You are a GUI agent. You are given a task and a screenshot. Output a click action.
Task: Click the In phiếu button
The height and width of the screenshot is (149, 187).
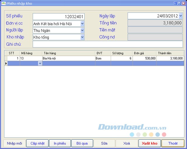click(x=60, y=143)
